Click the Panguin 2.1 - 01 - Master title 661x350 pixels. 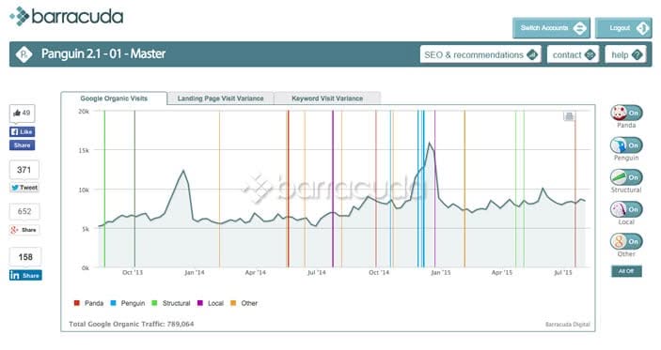pyautogui.click(x=103, y=53)
